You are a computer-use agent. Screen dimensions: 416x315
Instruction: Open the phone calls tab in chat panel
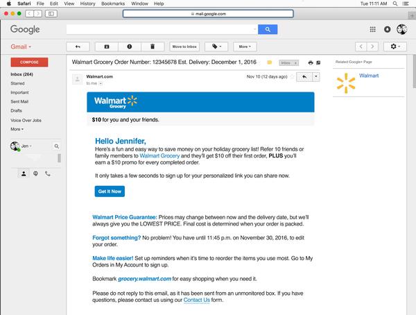point(47,173)
